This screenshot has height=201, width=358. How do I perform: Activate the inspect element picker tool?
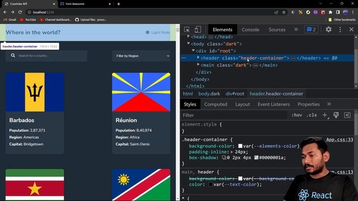pyautogui.click(x=187, y=30)
